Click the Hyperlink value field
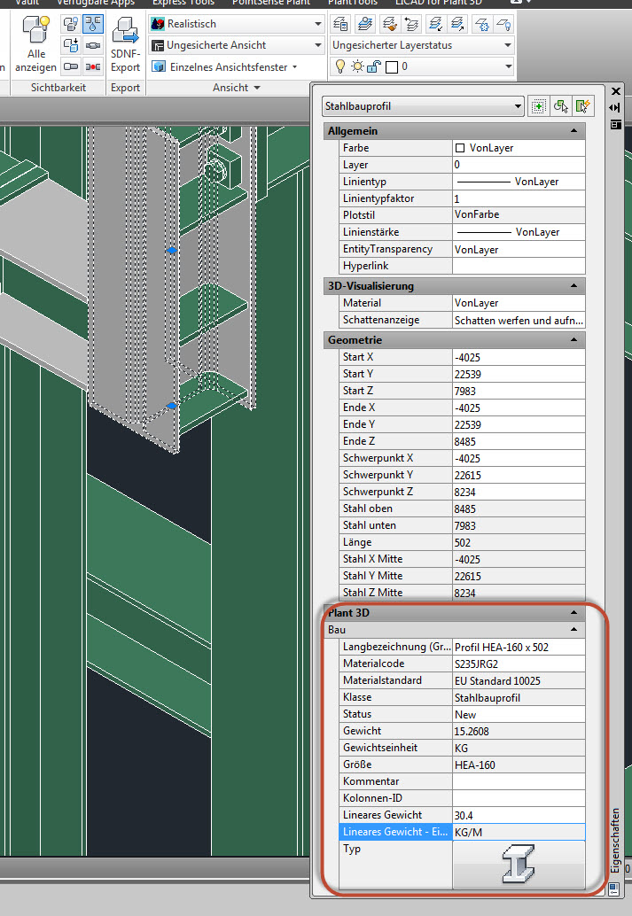This screenshot has height=916, width=632. (x=519, y=266)
